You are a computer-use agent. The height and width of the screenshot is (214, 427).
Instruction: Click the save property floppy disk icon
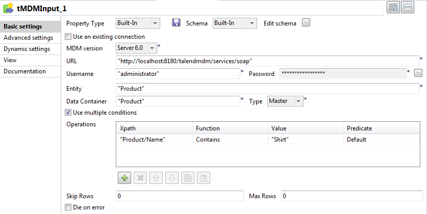[177, 23]
